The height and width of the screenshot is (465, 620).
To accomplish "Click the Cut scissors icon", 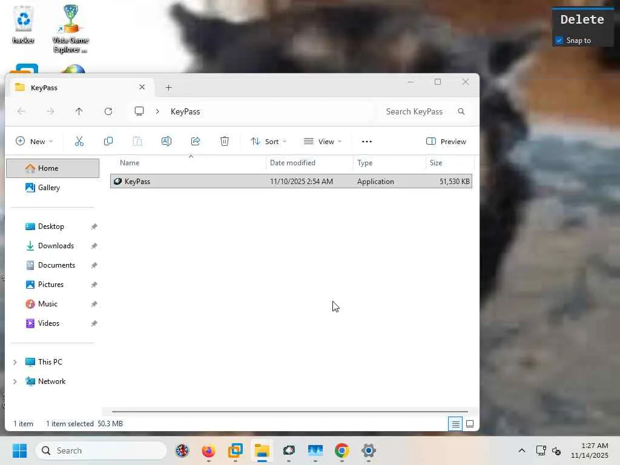I will click(x=79, y=141).
